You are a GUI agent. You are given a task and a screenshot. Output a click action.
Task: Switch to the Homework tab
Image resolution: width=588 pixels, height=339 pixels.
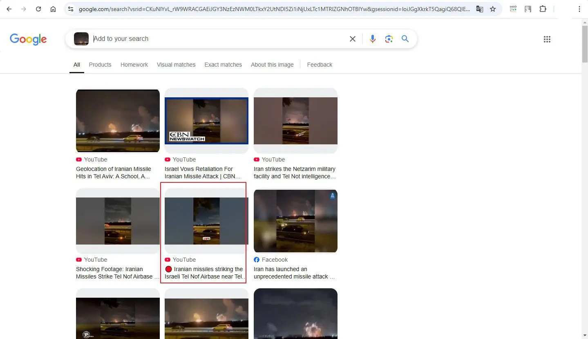pyautogui.click(x=134, y=65)
